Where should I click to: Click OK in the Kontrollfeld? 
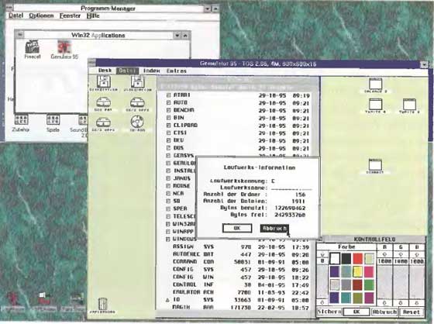pos(356,312)
